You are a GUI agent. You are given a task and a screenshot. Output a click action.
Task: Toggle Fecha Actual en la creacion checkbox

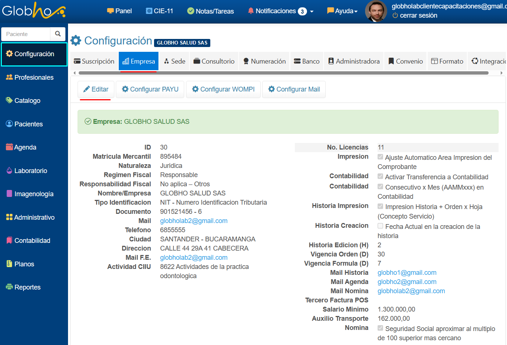(381, 226)
